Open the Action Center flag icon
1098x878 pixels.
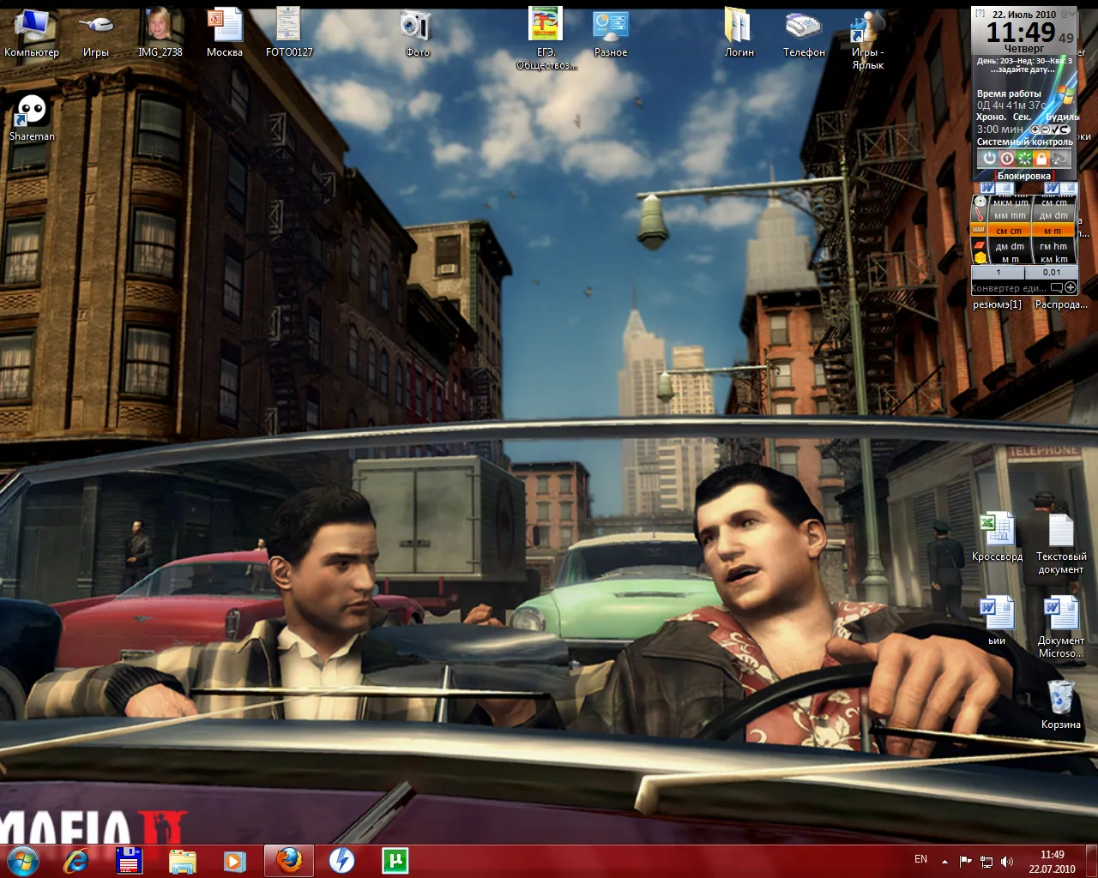(x=965, y=861)
